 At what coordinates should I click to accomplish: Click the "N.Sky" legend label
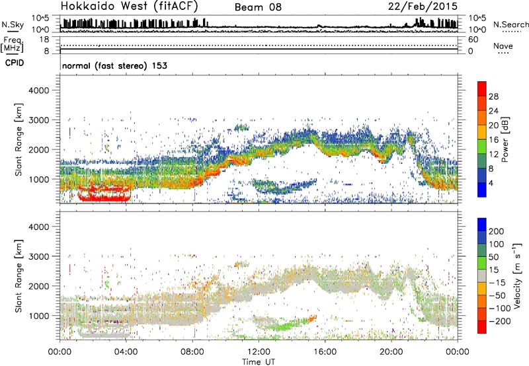[x=13, y=24]
